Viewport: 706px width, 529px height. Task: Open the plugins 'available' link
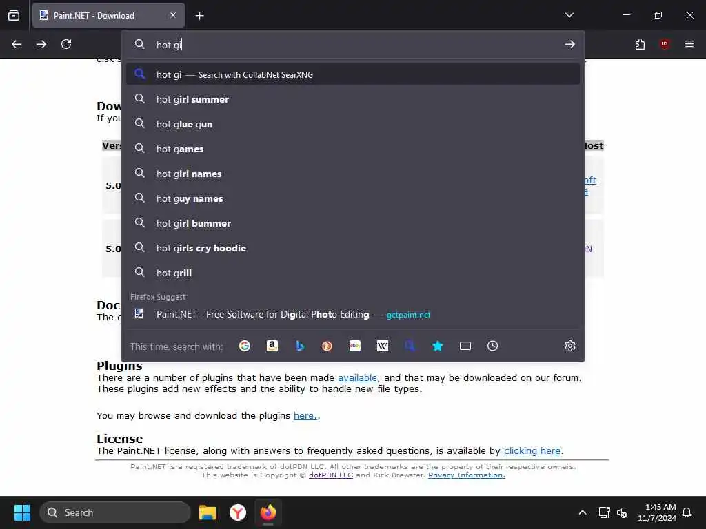[358, 378]
